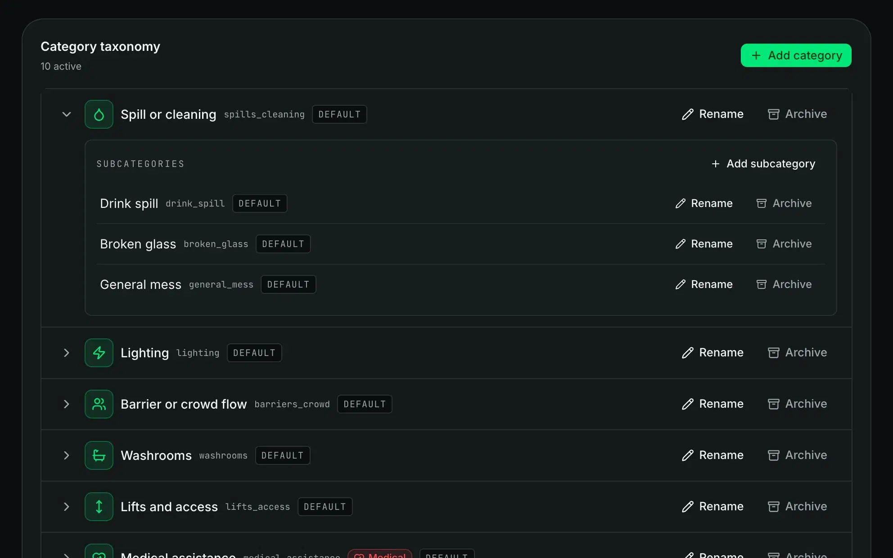
Task: Click the Category taxonomy heading
Action: coord(100,47)
